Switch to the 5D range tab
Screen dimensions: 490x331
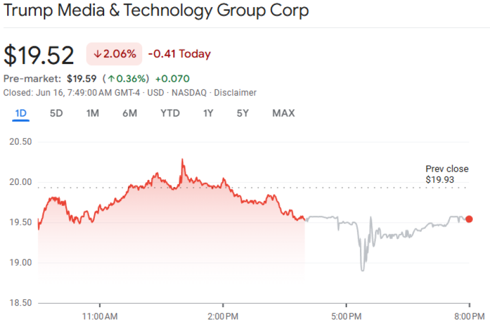[56, 114]
